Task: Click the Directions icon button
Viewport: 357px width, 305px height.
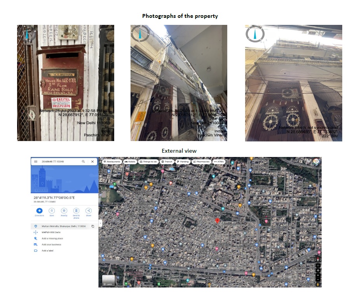Action: click(39, 210)
